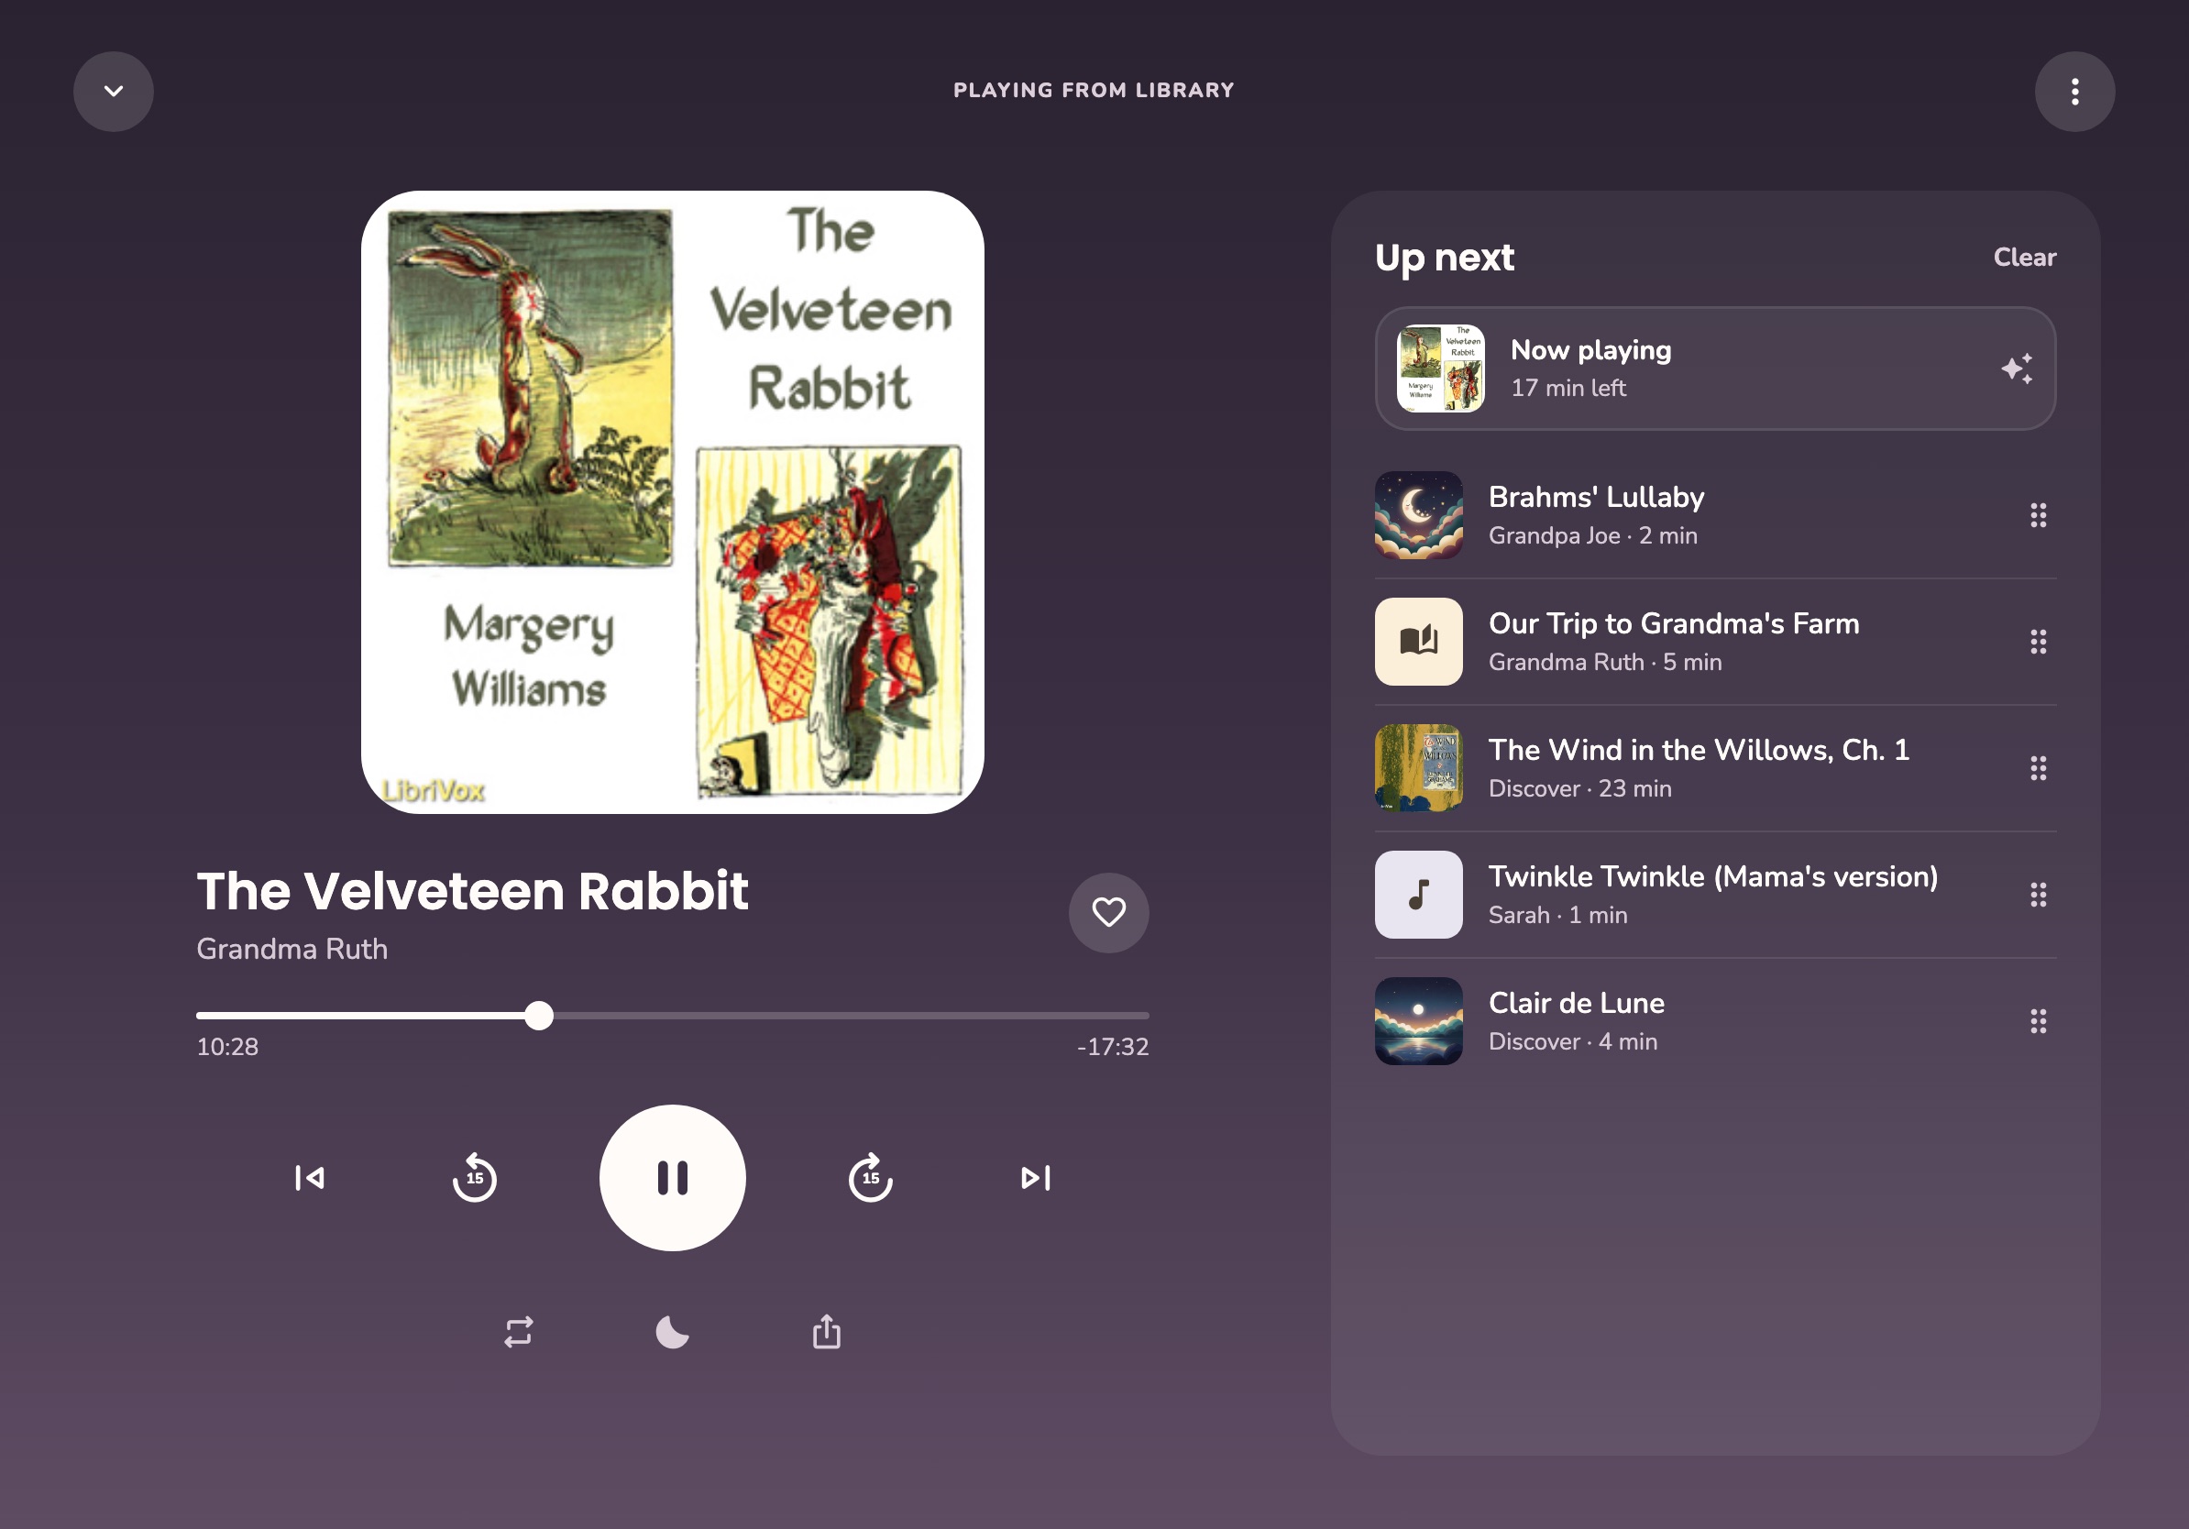Click the Grandma Ruth narrator name
This screenshot has height=1529, width=2189.
[291, 949]
